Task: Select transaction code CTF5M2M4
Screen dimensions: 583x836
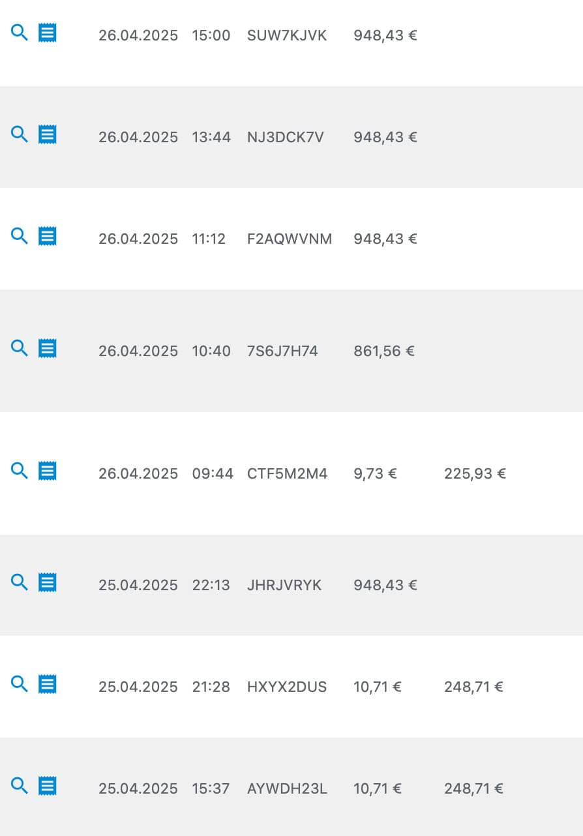Action: (287, 473)
